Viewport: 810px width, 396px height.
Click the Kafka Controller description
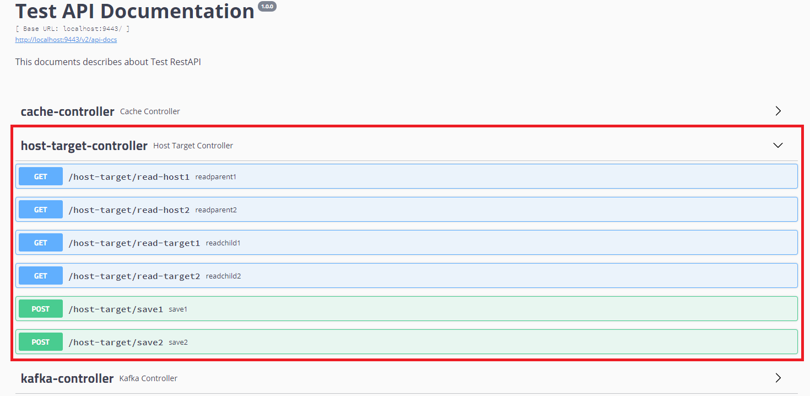(x=148, y=378)
